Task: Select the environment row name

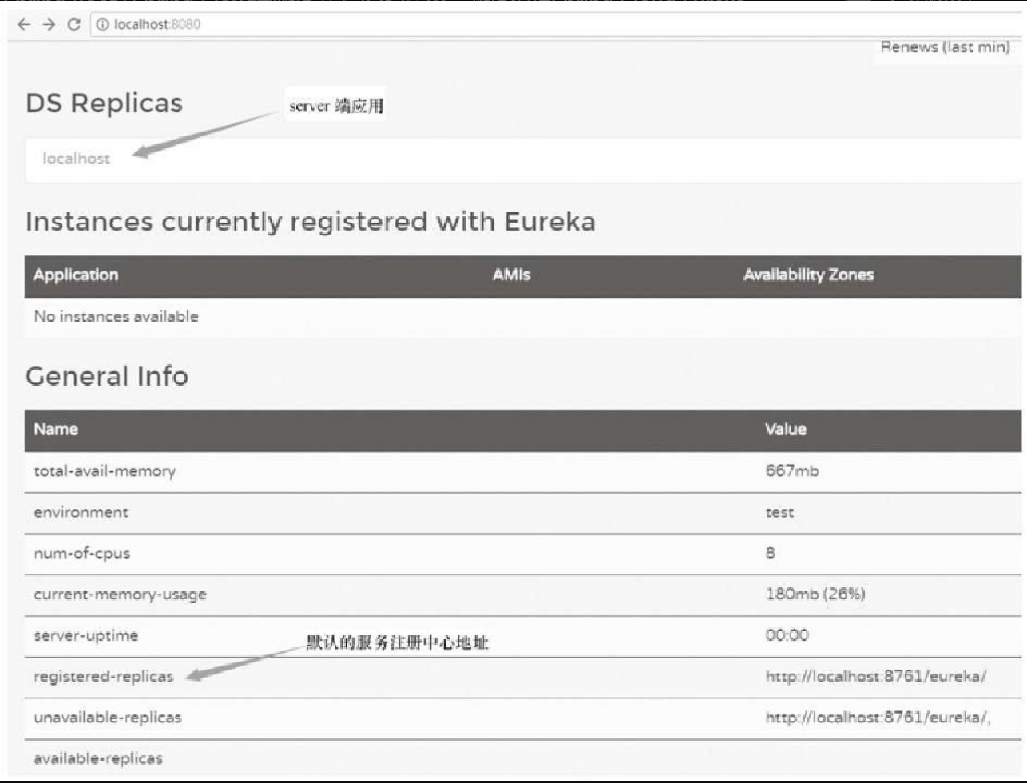Action: click(81, 512)
